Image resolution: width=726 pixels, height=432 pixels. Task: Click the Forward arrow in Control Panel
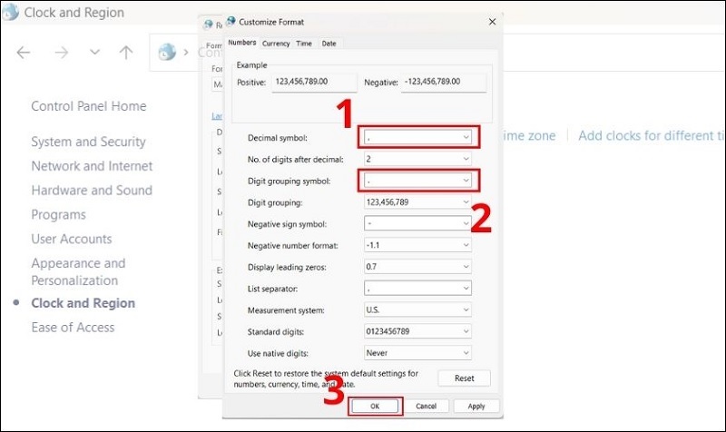point(61,53)
